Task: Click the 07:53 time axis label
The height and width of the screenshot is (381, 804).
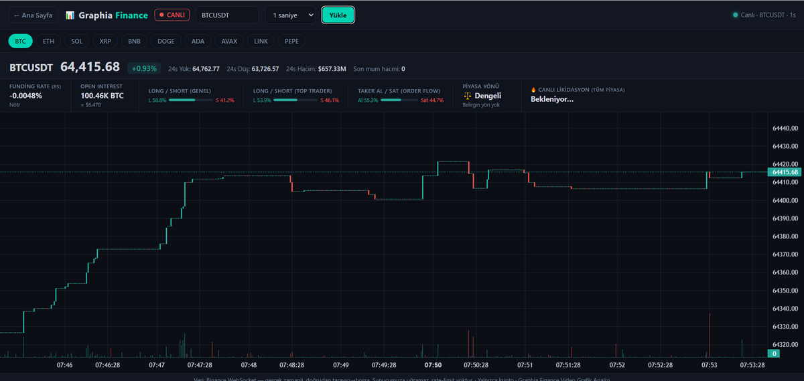Action: 709,366
